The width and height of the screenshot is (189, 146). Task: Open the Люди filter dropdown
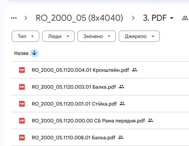pos(58,36)
